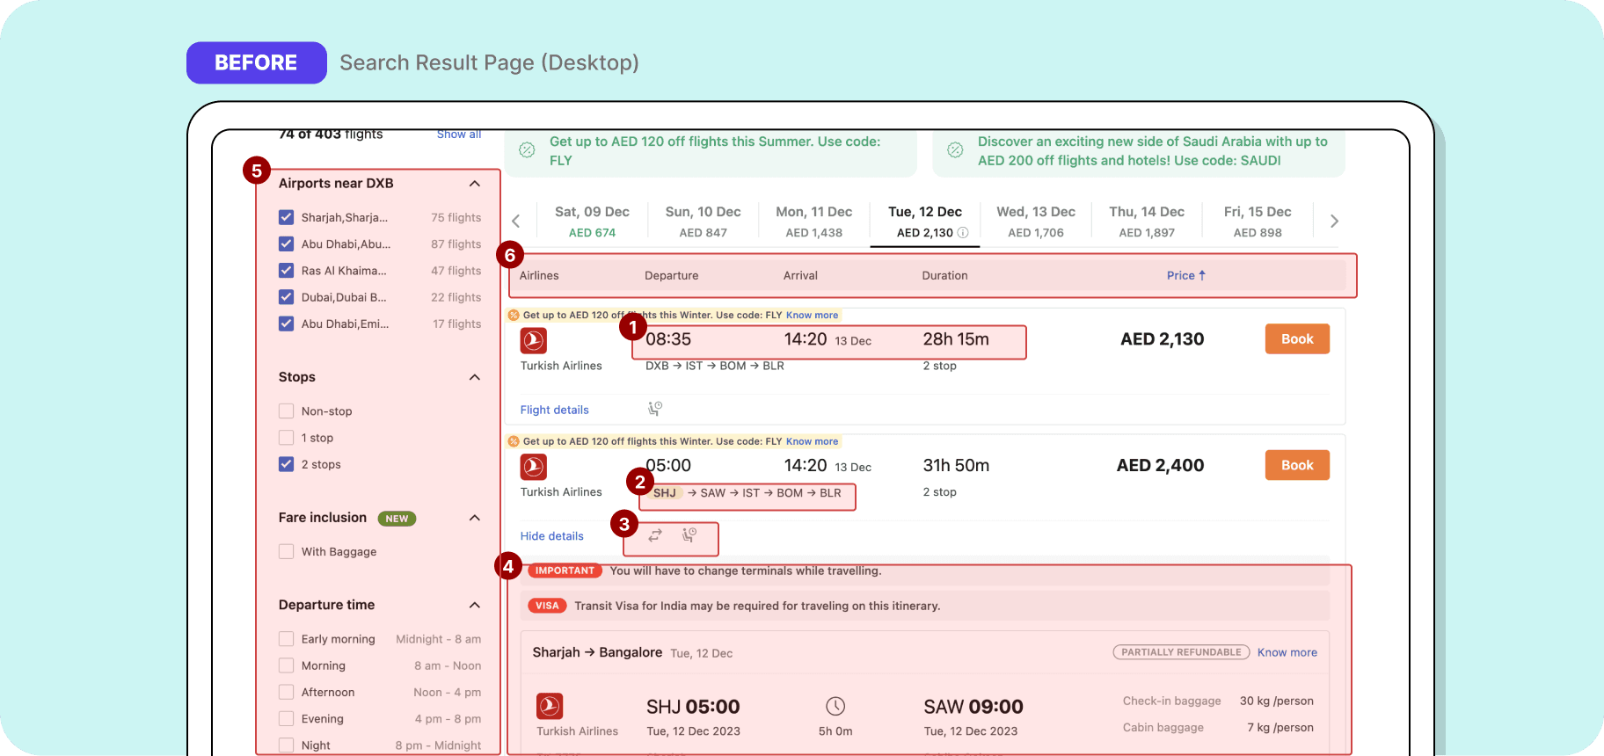Uncheck the Ras Al Khaima airport filter

coord(286,271)
